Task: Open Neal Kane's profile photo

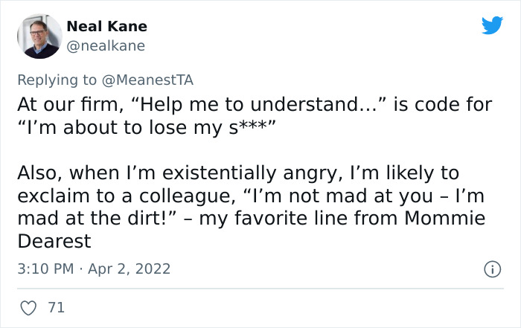Action: click(39, 36)
